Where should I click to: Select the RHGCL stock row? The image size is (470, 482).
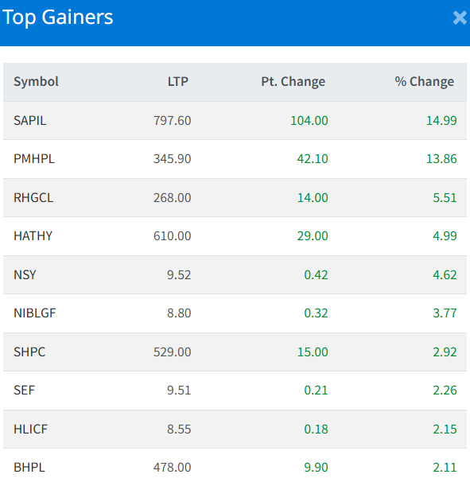coord(235,198)
